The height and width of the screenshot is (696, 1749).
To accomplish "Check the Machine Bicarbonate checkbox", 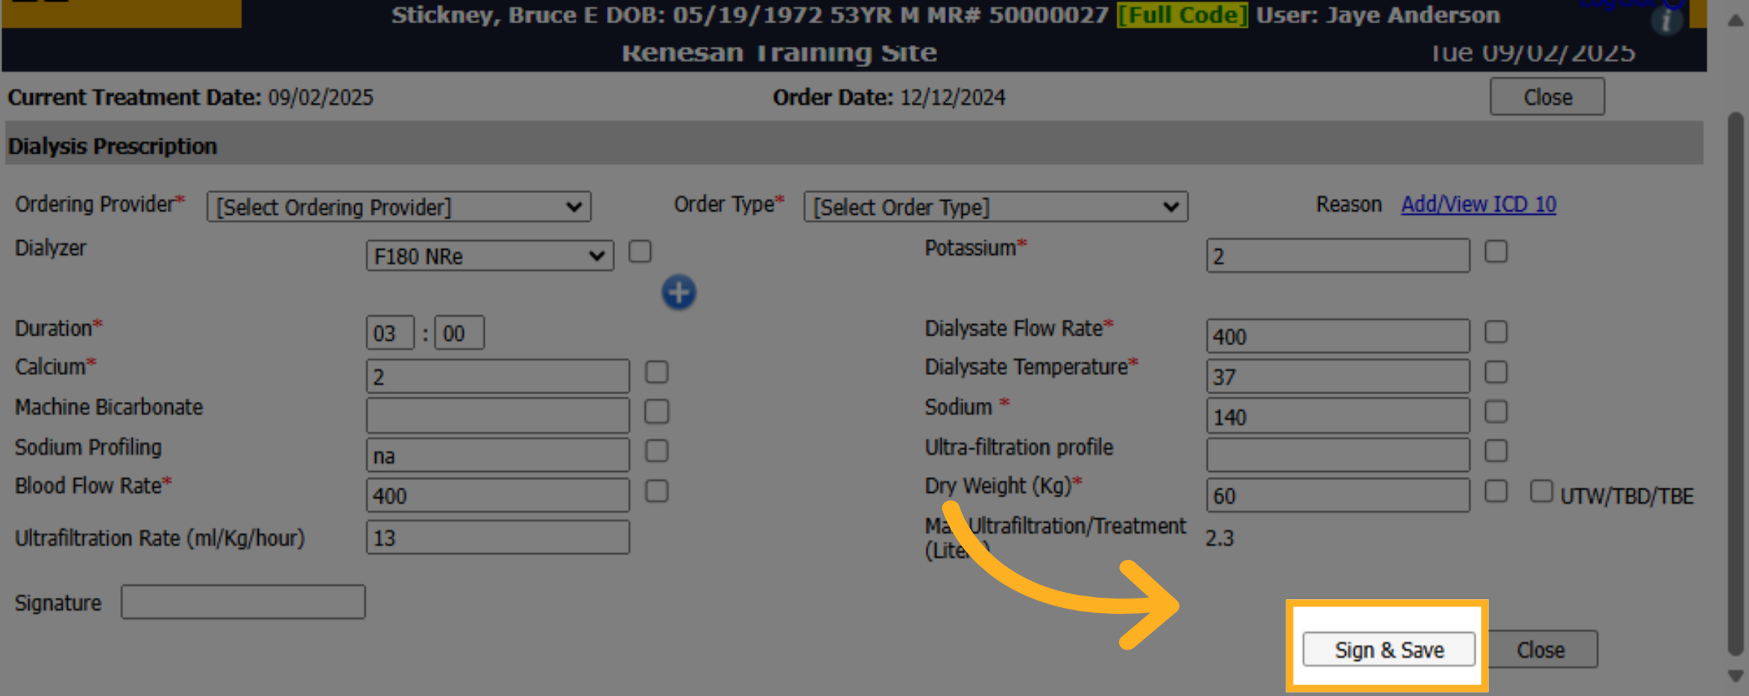I will tap(657, 412).
